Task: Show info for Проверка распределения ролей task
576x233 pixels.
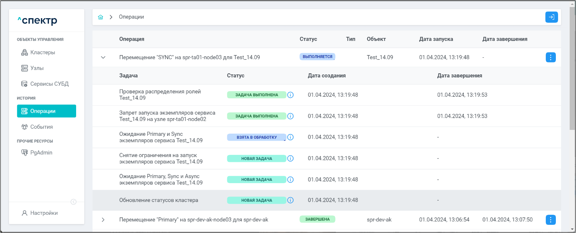Action: click(x=291, y=95)
